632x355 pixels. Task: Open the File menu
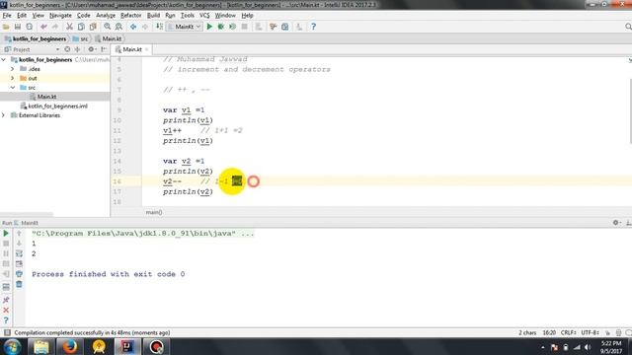coord(7,16)
